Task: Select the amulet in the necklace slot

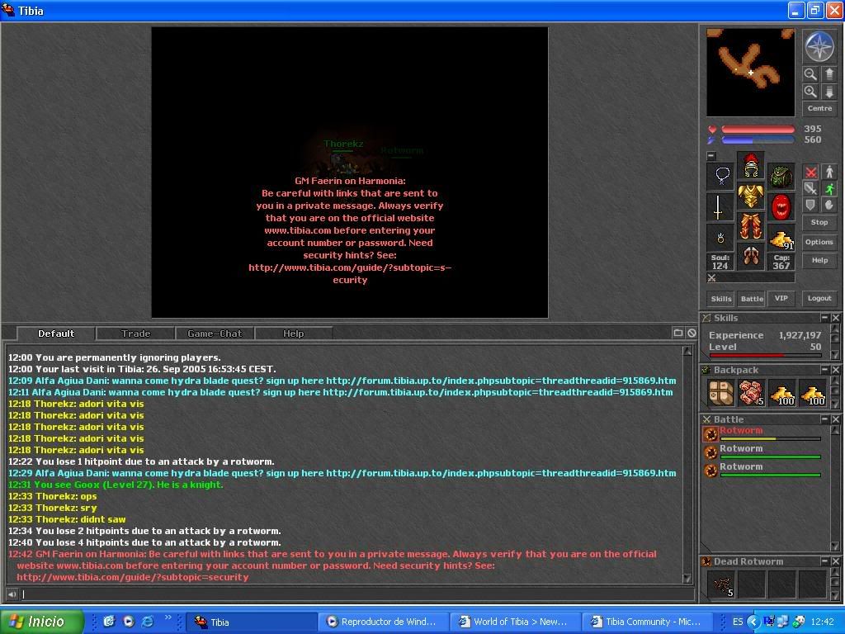Action: click(x=720, y=177)
